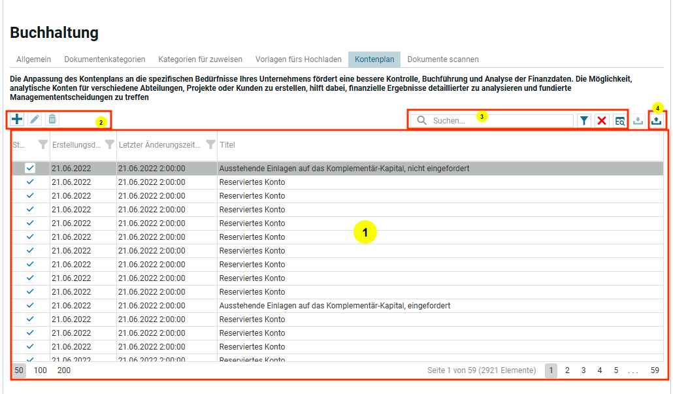The image size is (673, 394).
Task: Open the Letzter Änderungszeitpunkt column filter
Action: click(x=210, y=144)
